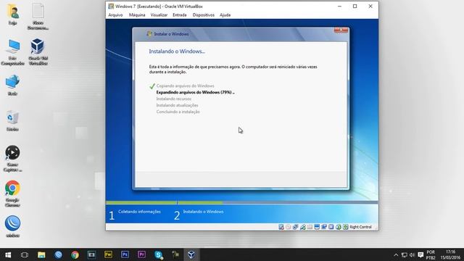Open the volume tray icon

(x=413, y=254)
